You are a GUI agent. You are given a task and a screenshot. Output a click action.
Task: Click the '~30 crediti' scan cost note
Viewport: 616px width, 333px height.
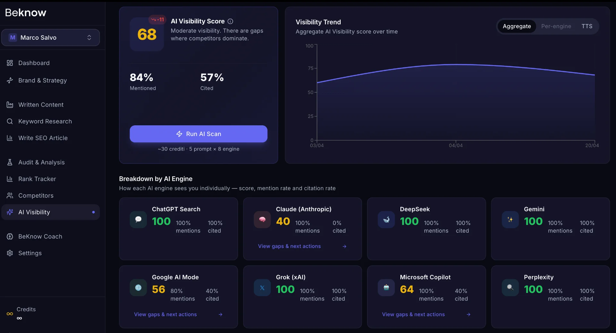point(199,149)
